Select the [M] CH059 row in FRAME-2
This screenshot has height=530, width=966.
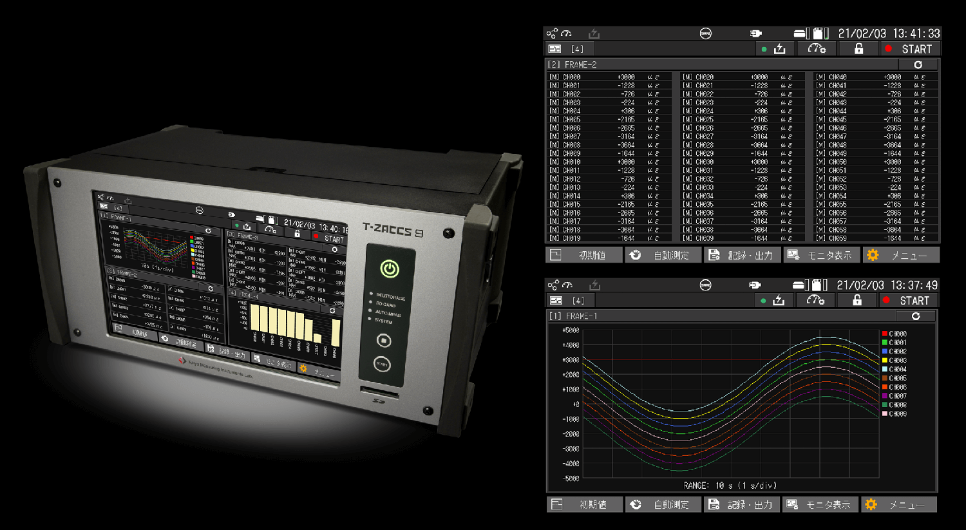875,238
